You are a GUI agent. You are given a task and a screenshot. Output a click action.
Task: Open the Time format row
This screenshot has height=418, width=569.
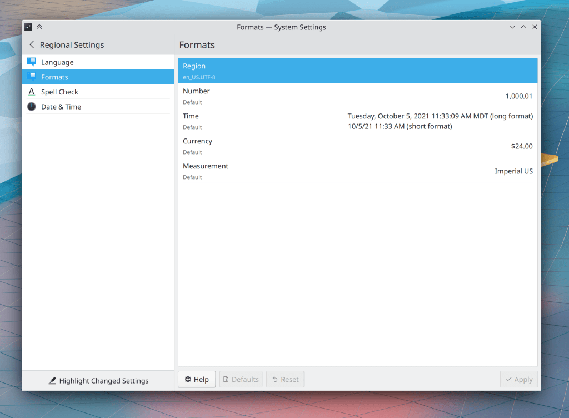click(357, 121)
